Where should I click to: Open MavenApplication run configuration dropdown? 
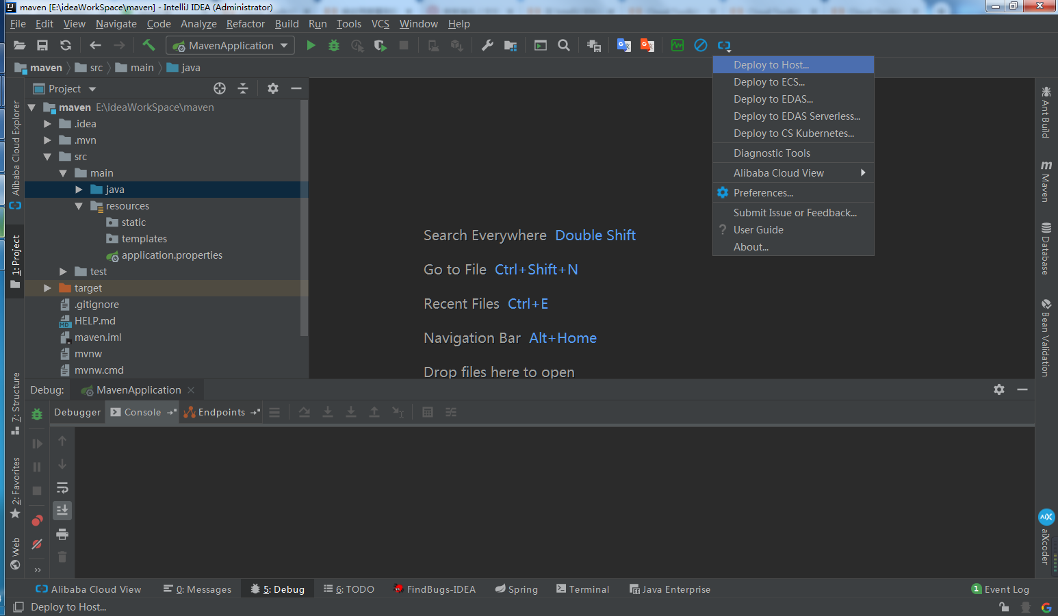click(230, 45)
